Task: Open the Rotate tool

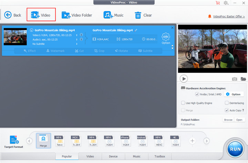Action: point(122,51)
